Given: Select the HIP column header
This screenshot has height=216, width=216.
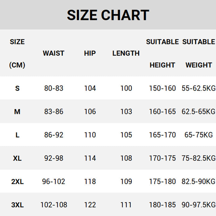Looking at the screenshot, I should [90, 53].
